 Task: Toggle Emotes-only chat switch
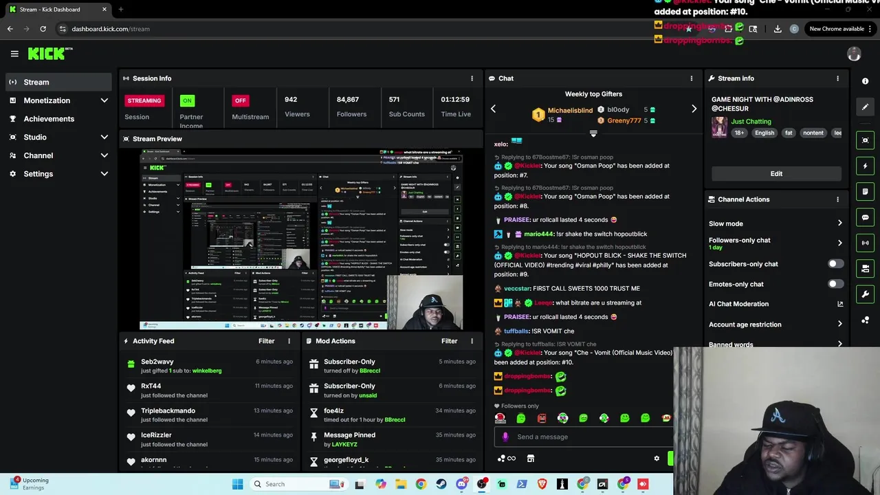pos(835,284)
